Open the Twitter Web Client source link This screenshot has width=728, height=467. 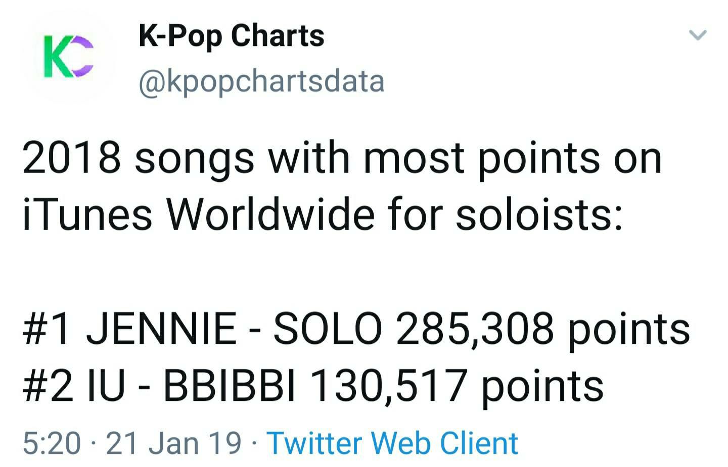point(392,443)
